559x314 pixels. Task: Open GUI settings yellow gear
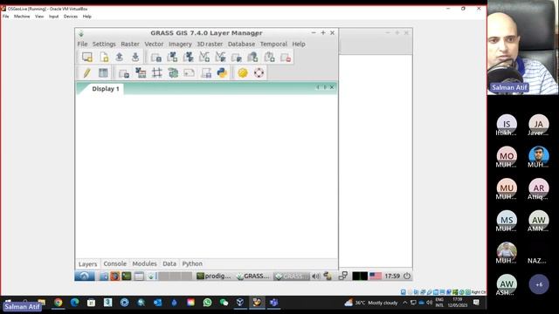click(243, 73)
